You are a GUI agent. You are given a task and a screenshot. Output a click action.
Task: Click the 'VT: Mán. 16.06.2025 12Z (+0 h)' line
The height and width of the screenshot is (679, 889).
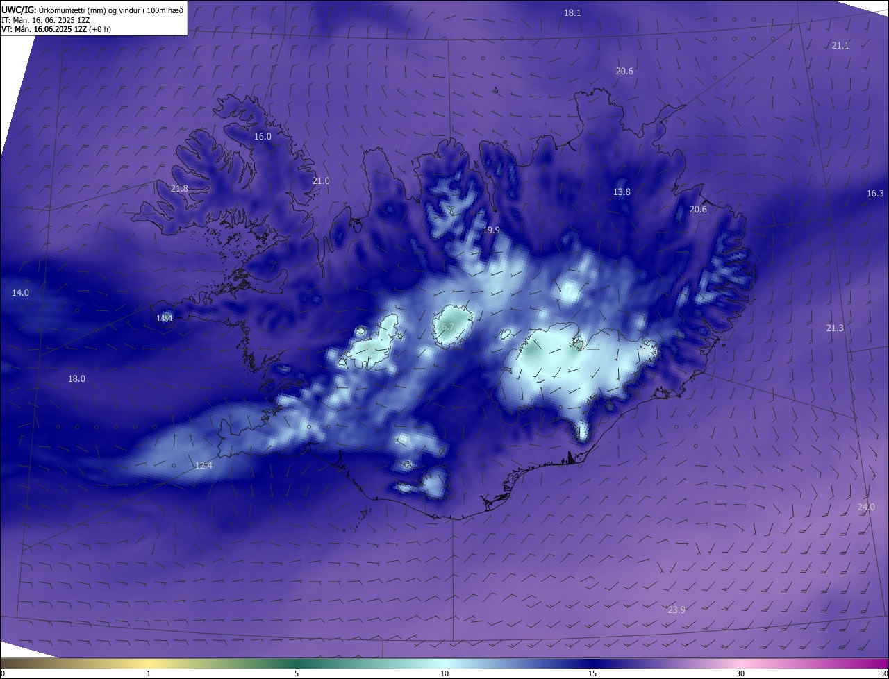click(x=56, y=29)
